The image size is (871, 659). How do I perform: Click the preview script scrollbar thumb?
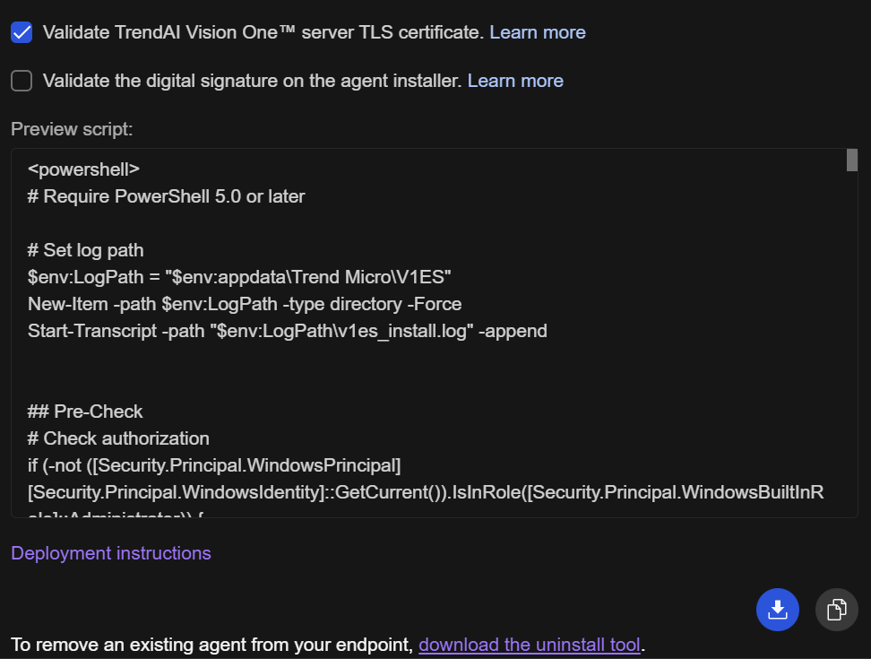[852, 160]
